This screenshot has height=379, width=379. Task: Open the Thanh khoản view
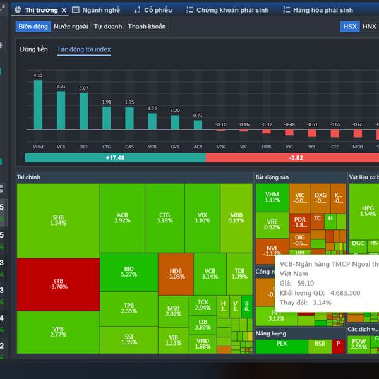point(147,27)
